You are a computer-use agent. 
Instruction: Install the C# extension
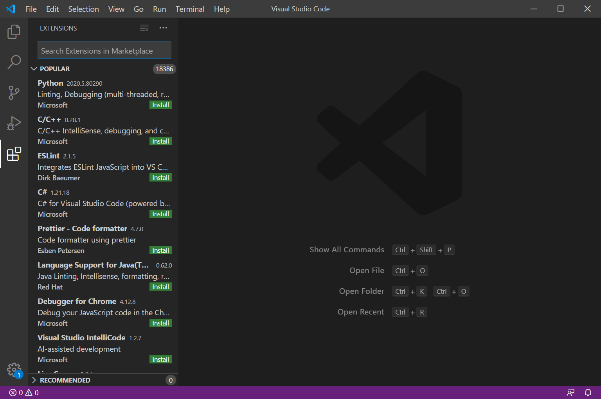161,214
